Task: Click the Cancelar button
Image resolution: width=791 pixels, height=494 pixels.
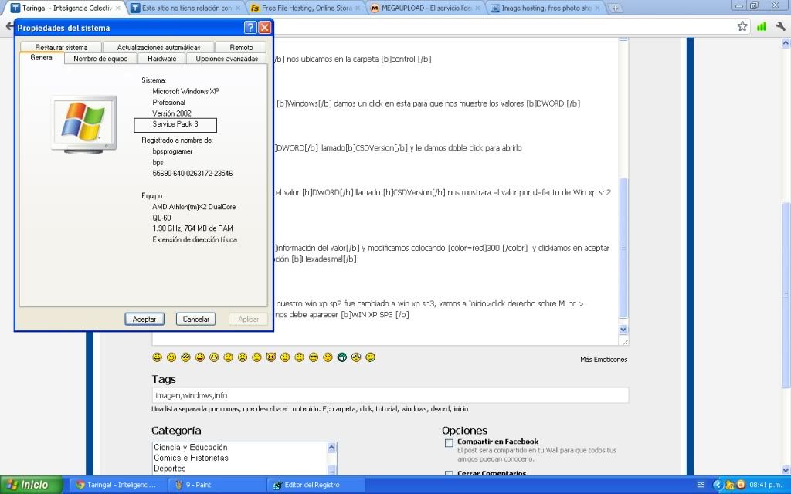Action: [195, 319]
